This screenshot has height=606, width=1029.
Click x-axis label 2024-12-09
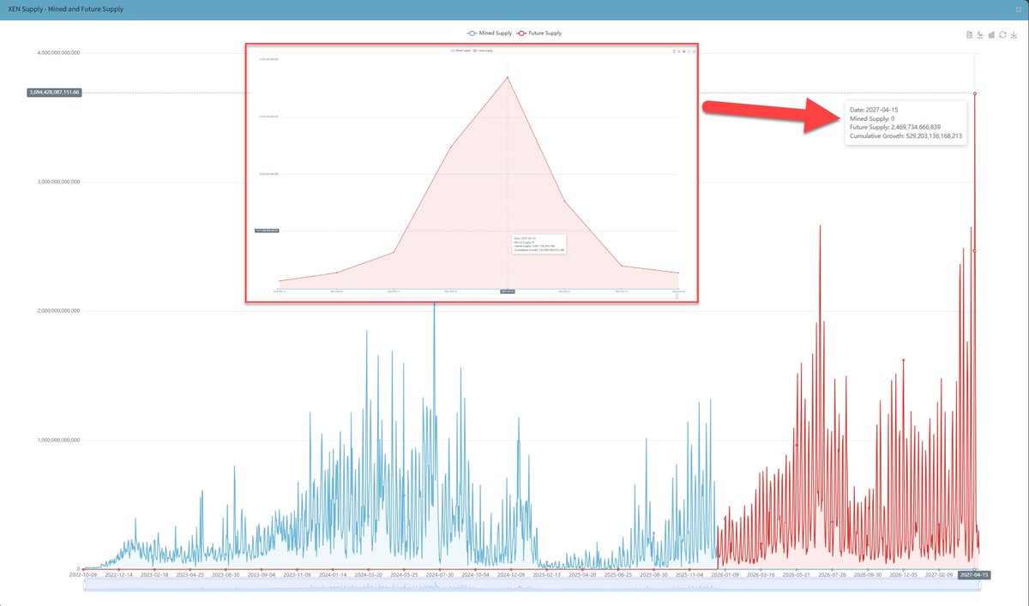click(511, 575)
